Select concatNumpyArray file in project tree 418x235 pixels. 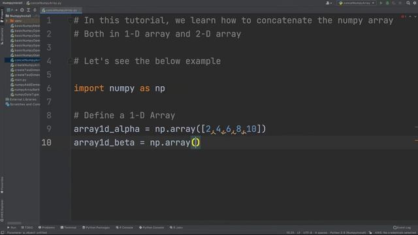pyautogui.click(x=25, y=60)
